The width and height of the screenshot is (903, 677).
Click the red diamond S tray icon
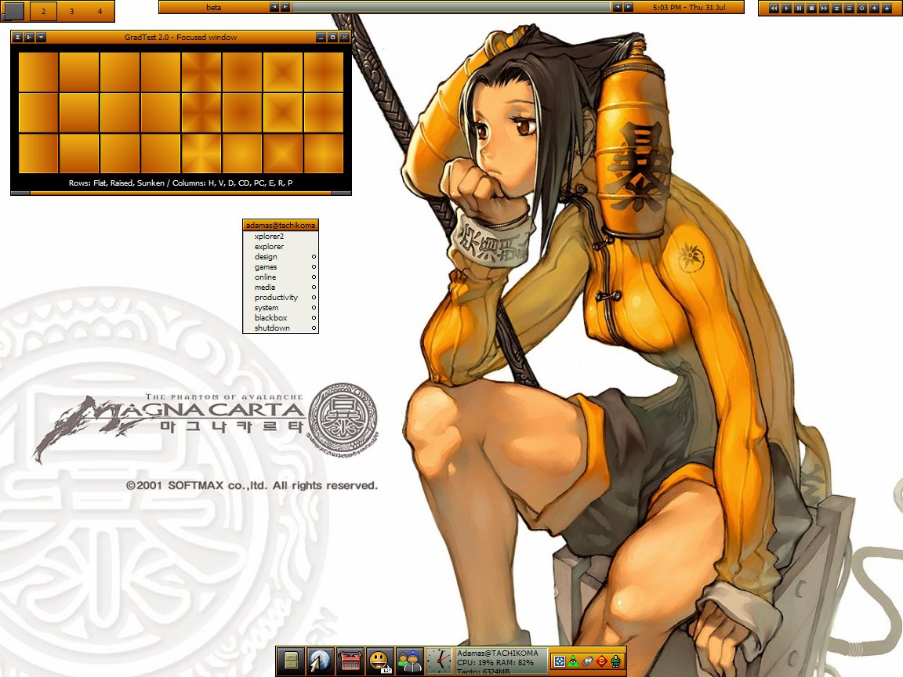pos(602,661)
